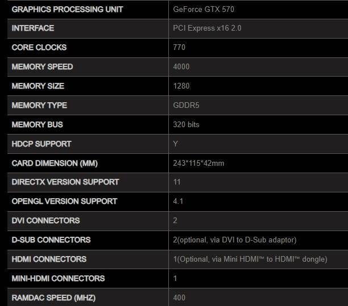Click the DirectX Version Support label

pos(65,182)
